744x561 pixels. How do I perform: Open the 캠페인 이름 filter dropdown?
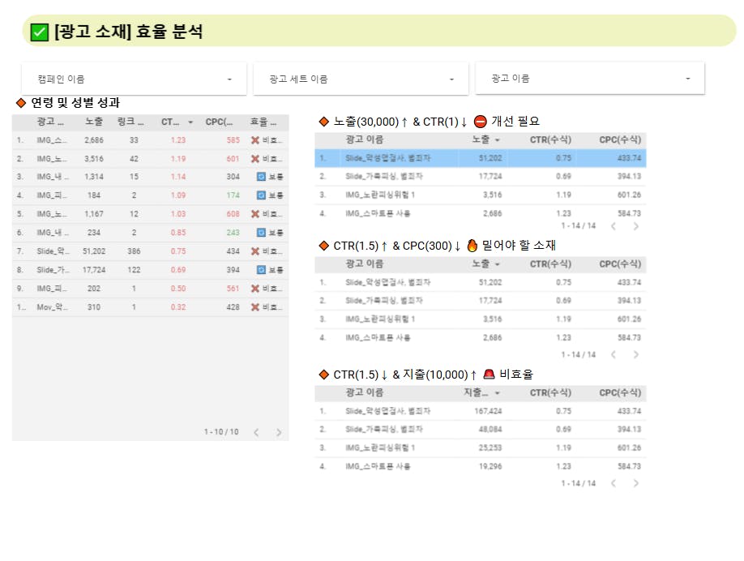tap(135, 79)
